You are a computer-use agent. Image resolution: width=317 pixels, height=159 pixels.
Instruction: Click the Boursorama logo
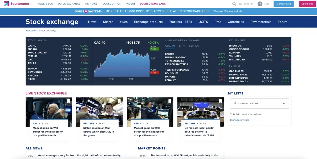click(x=16, y=4)
